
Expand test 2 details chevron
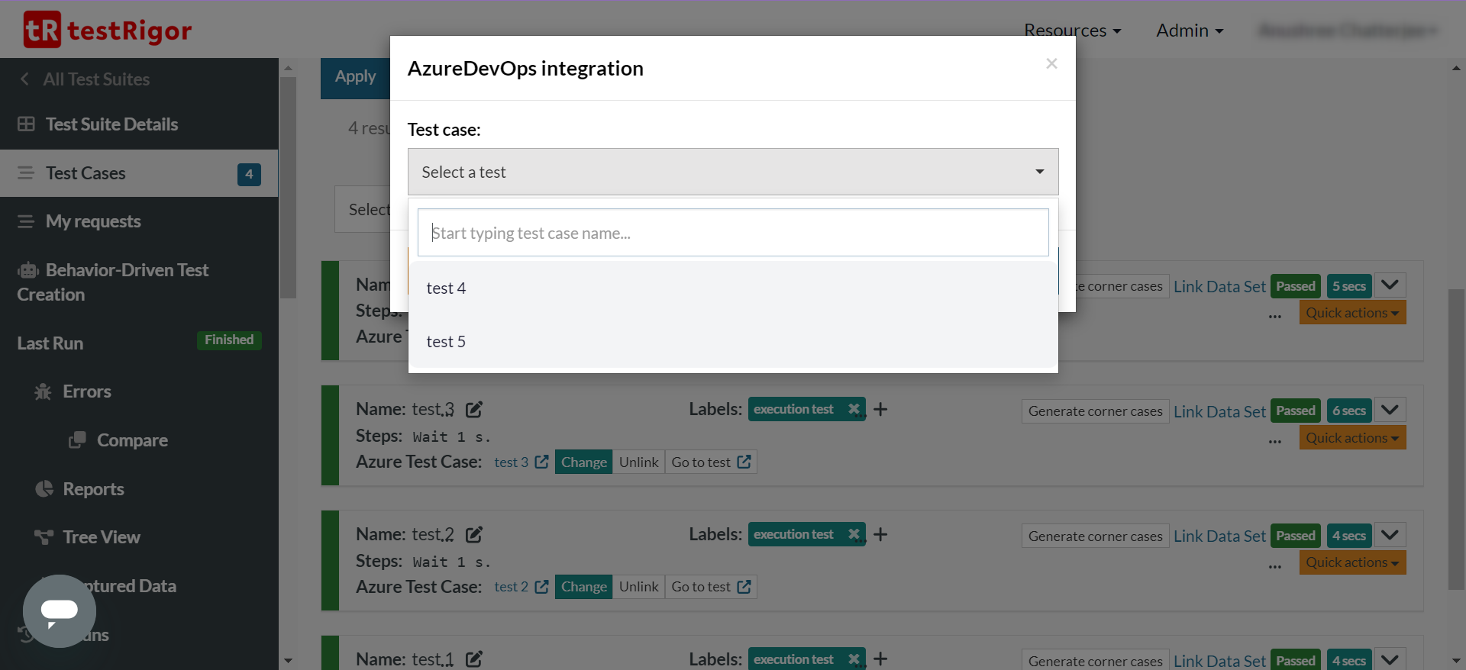[1390, 535]
